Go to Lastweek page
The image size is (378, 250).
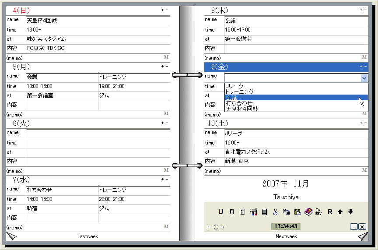click(x=88, y=236)
